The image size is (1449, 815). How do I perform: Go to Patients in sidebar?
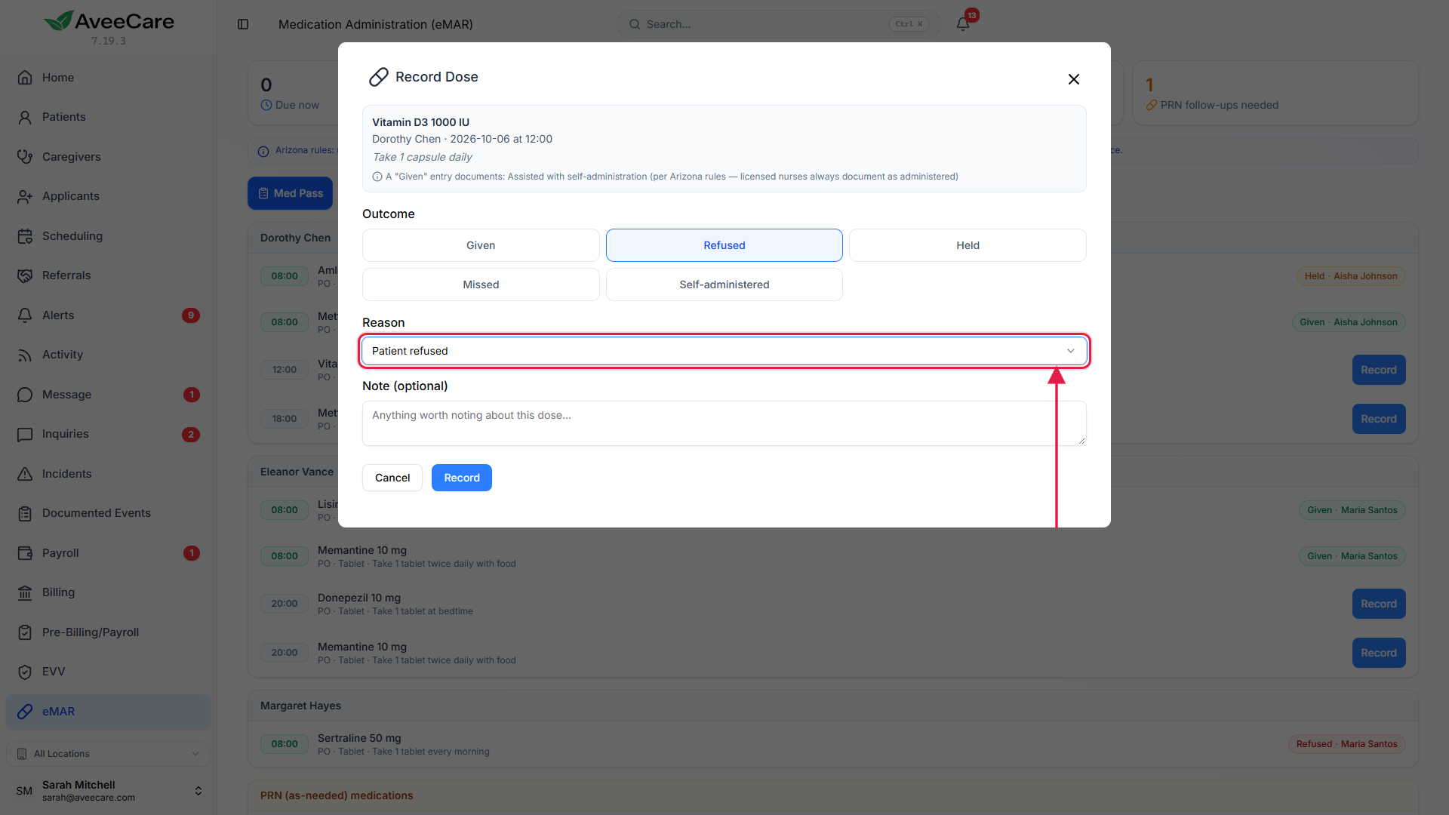tap(108, 117)
